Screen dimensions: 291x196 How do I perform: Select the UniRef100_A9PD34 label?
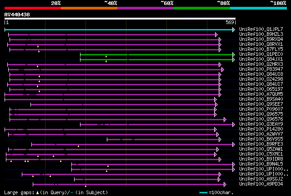point(261,184)
